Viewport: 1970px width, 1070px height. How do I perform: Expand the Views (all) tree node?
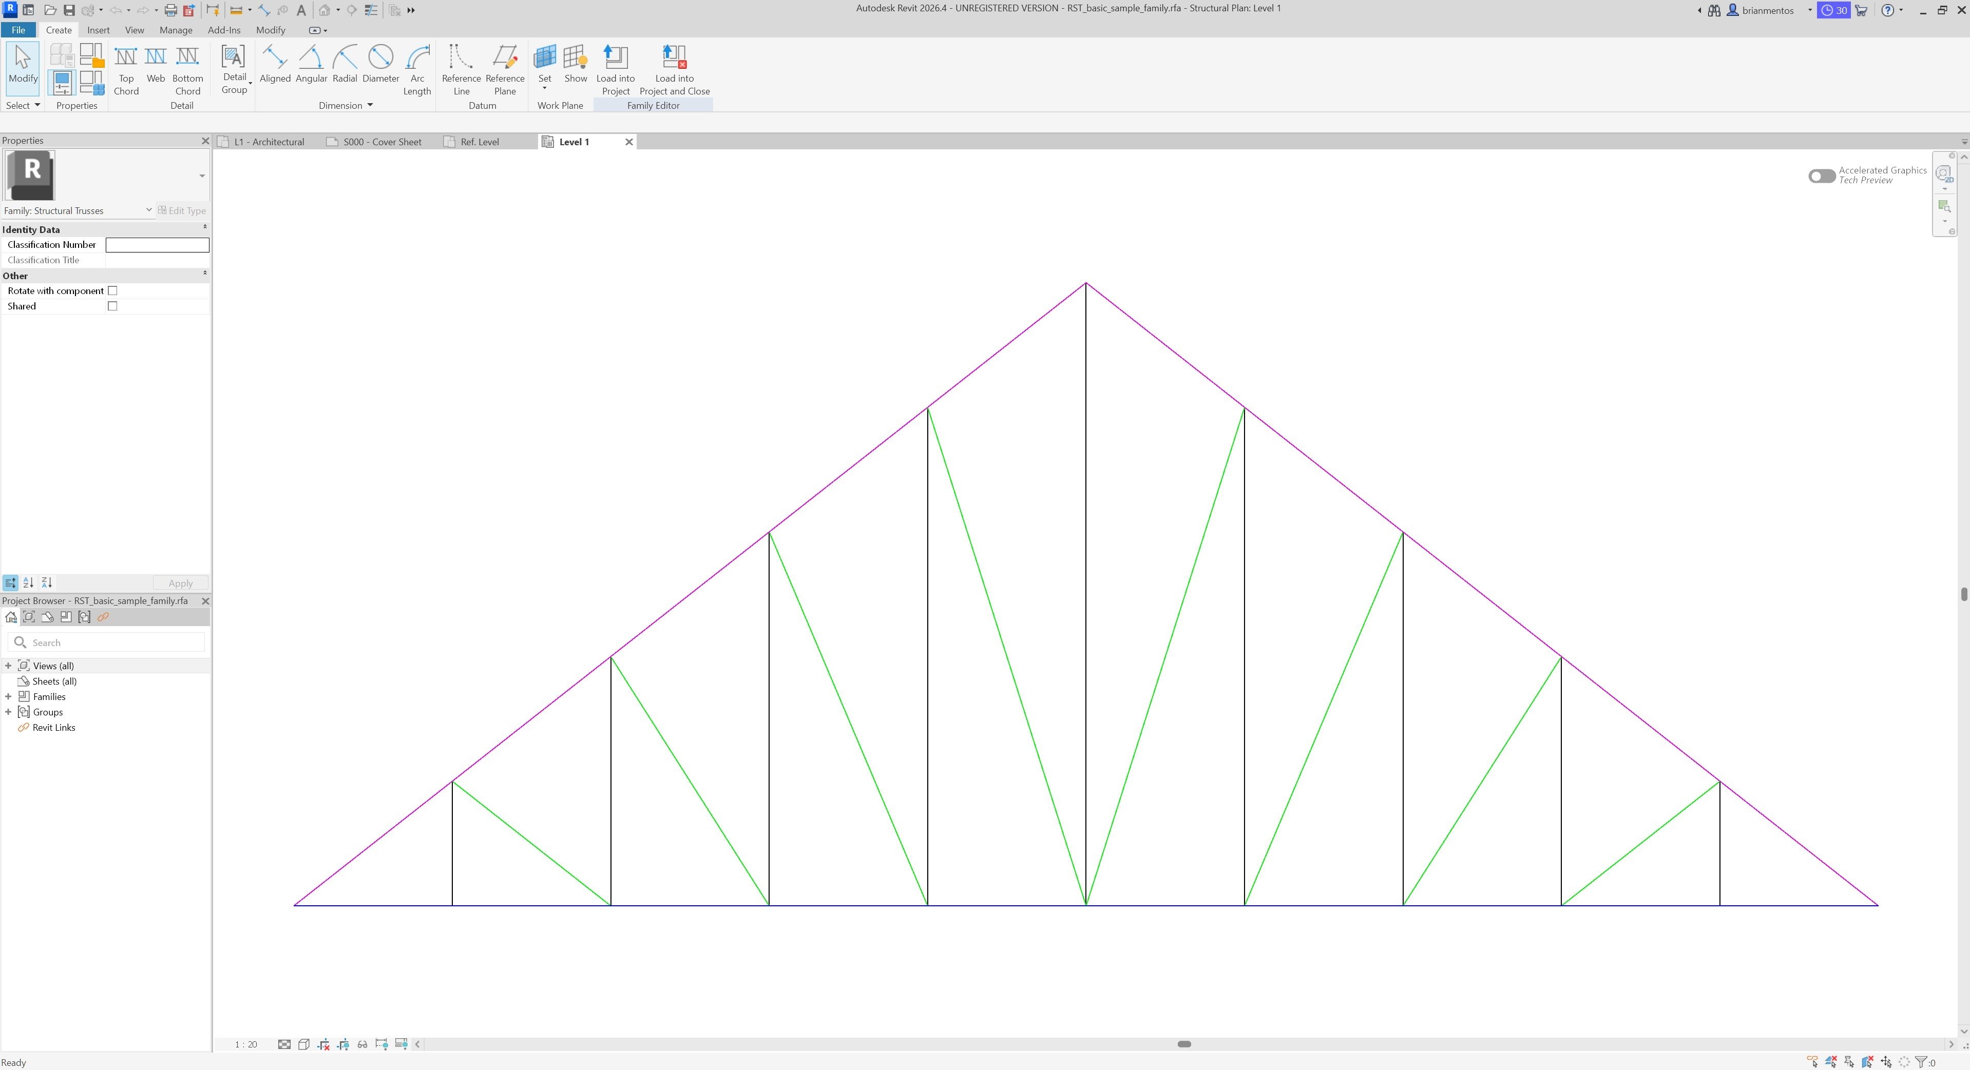click(x=8, y=667)
